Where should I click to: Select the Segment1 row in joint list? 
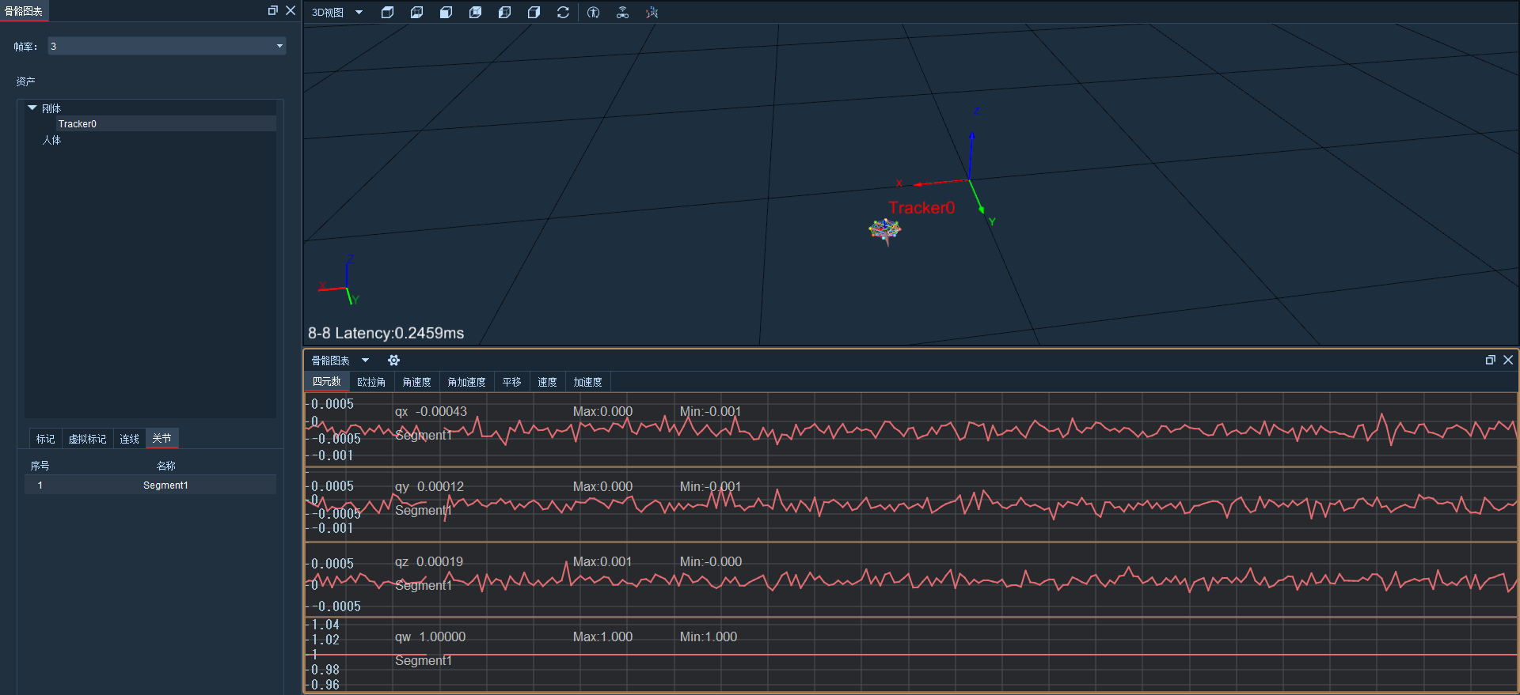coord(150,485)
